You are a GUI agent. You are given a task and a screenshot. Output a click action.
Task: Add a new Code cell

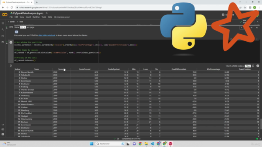(x=11, y=22)
